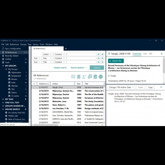
Task: Click the Insert citation button
Action: 141,87
